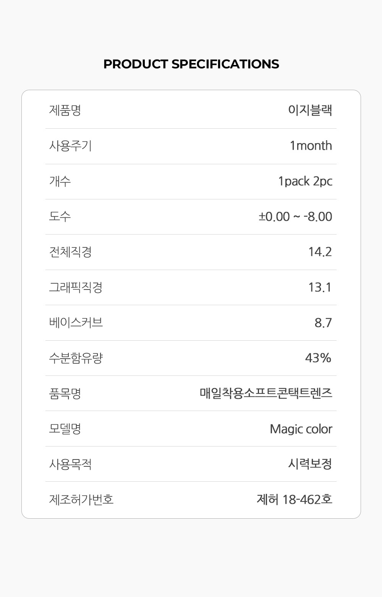Viewport: 382px width, 597px height.
Task: Click the 1pack 2pc quantity value
Action: pos(305,181)
